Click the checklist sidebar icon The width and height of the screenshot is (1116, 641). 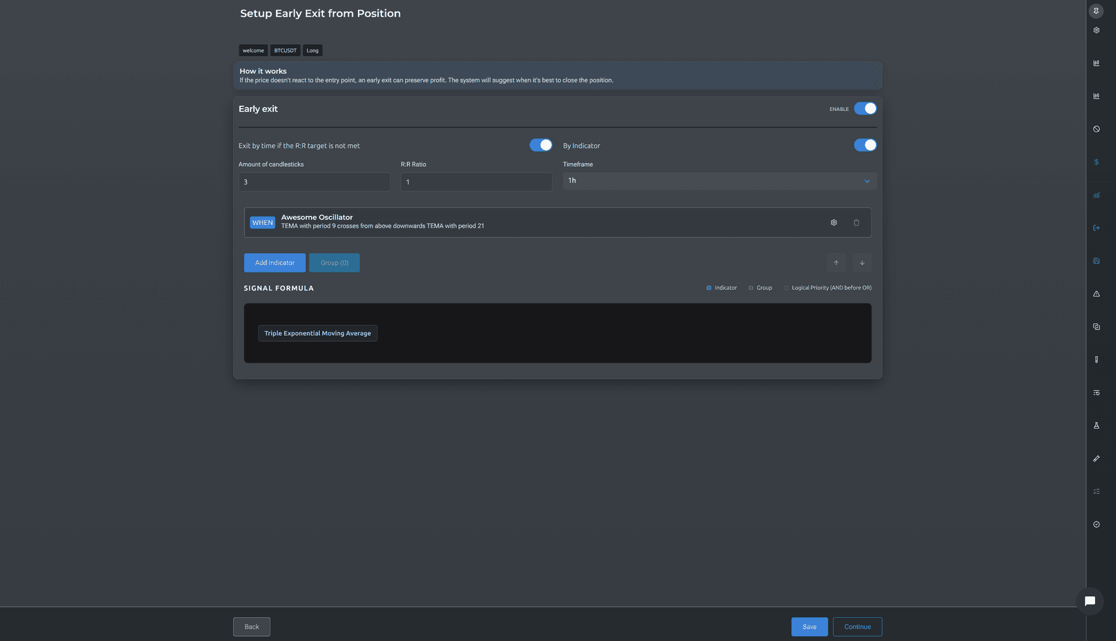pyautogui.click(x=1096, y=492)
